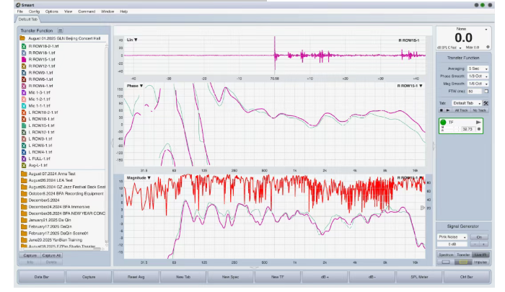Click the Transfer Function panel menu icon
Image resolution: width=505 pixels, height=292 pixels.
pyautogui.click(x=61, y=31)
